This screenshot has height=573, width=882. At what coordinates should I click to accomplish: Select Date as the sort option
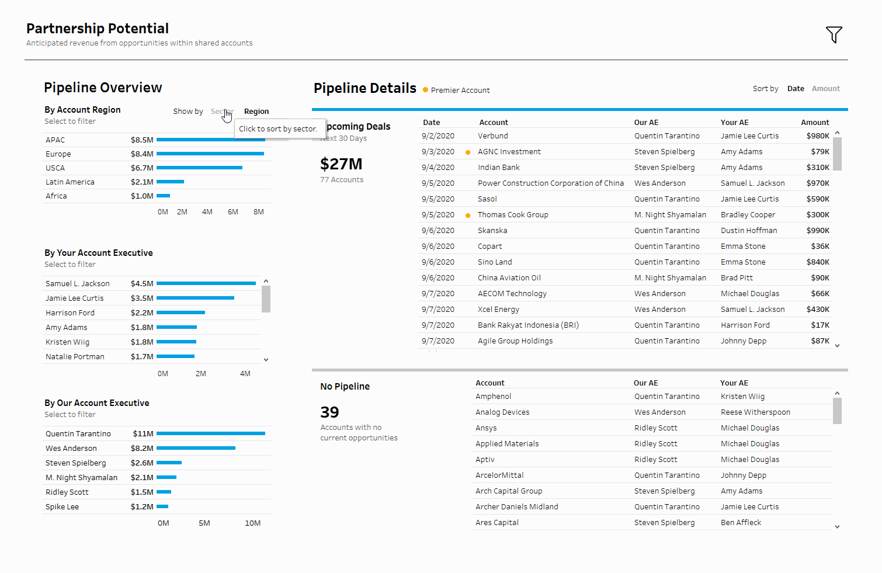click(796, 88)
